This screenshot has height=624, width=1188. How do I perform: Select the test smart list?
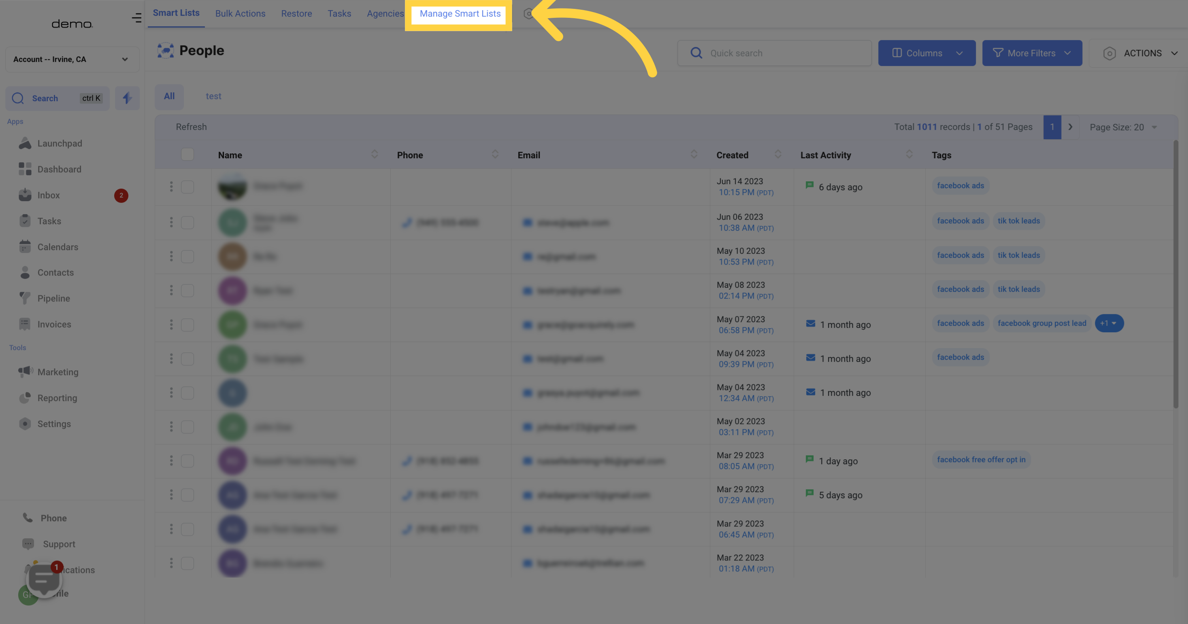213,96
